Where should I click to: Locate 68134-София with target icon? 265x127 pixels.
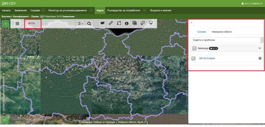pos(260,58)
